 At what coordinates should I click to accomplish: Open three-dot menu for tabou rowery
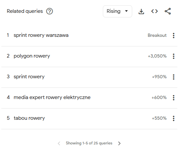tap(174, 118)
